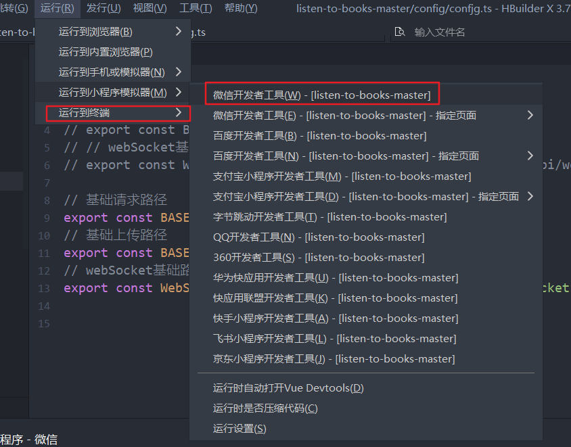This screenshot has width=571, height=447.
Task: Click the comment 基础上传路径 on line 10
Action: tap(127, 235)
